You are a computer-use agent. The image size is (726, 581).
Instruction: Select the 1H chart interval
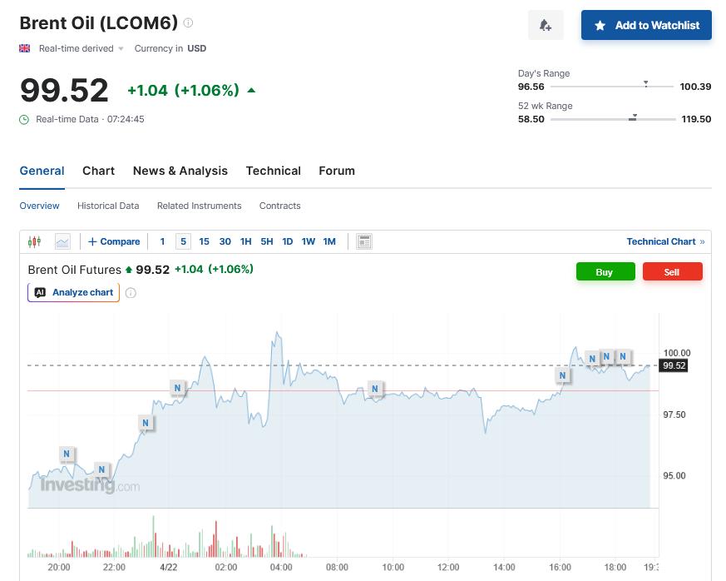[245, 241]
